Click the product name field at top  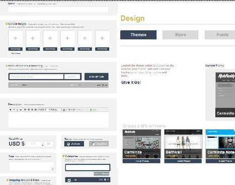point(58,10)
